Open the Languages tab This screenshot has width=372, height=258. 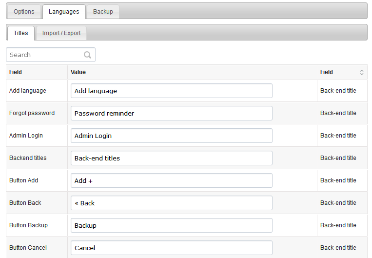pyautogui.click(x=64, y=12)
